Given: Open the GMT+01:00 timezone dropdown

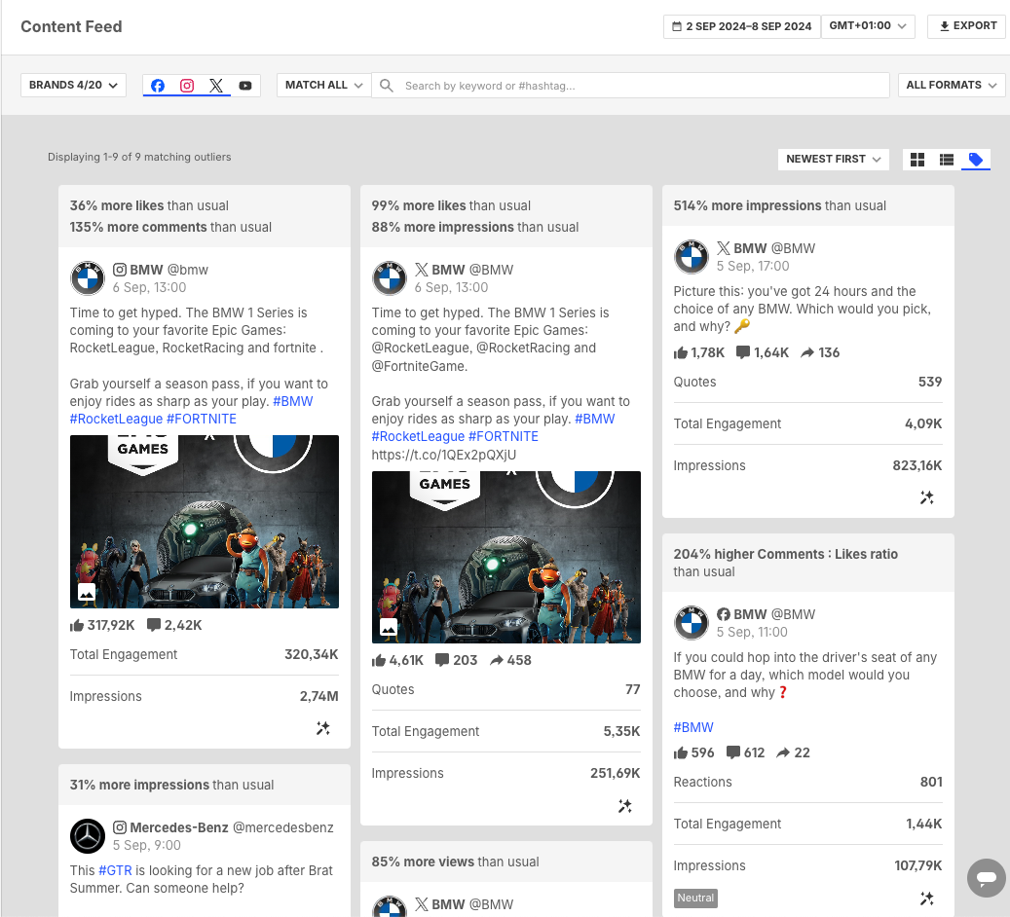Looking at the screenshot, I should [x=868, y=26].
